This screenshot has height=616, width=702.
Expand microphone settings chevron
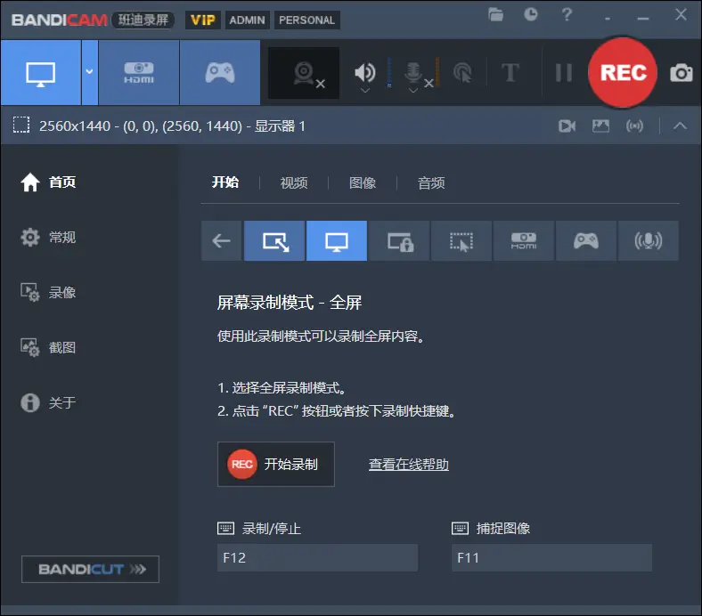(x=413, y=91)
